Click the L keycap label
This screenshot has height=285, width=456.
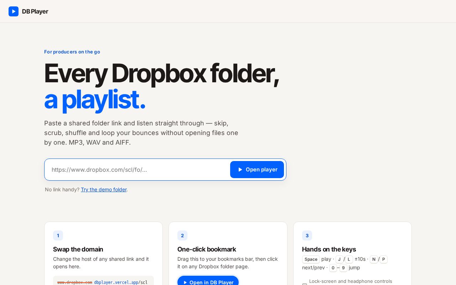click(x=349, y=259)
